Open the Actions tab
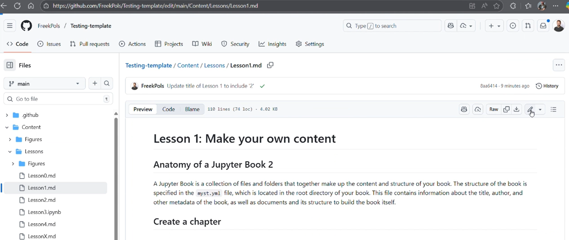The image size is (569, 240). coord(132,44)
